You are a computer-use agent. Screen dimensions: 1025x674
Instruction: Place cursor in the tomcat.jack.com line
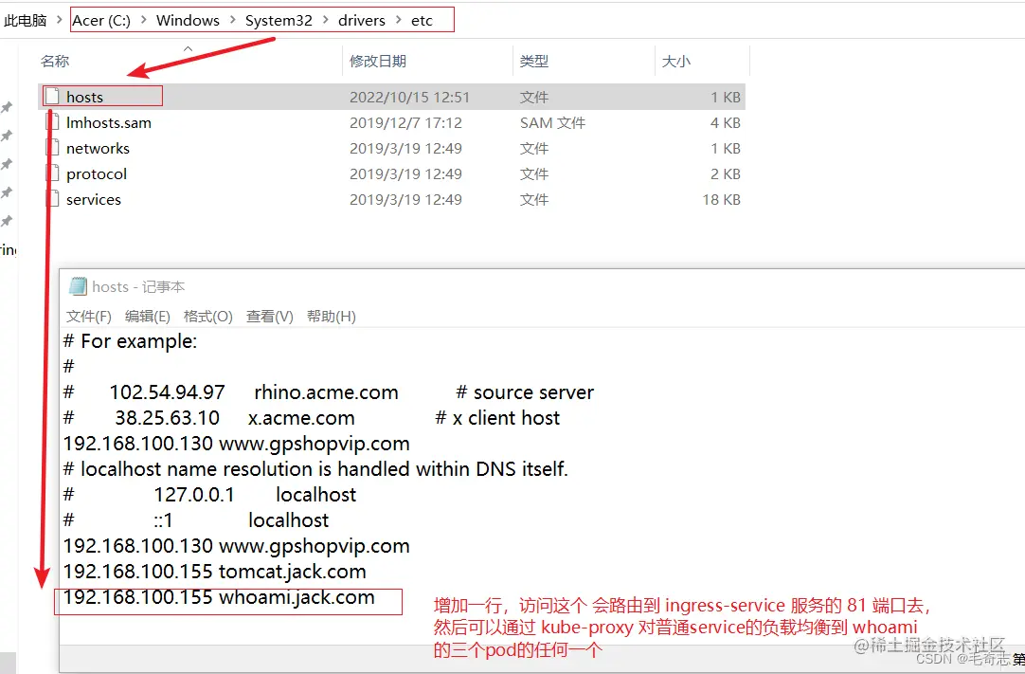coord(214,572)
